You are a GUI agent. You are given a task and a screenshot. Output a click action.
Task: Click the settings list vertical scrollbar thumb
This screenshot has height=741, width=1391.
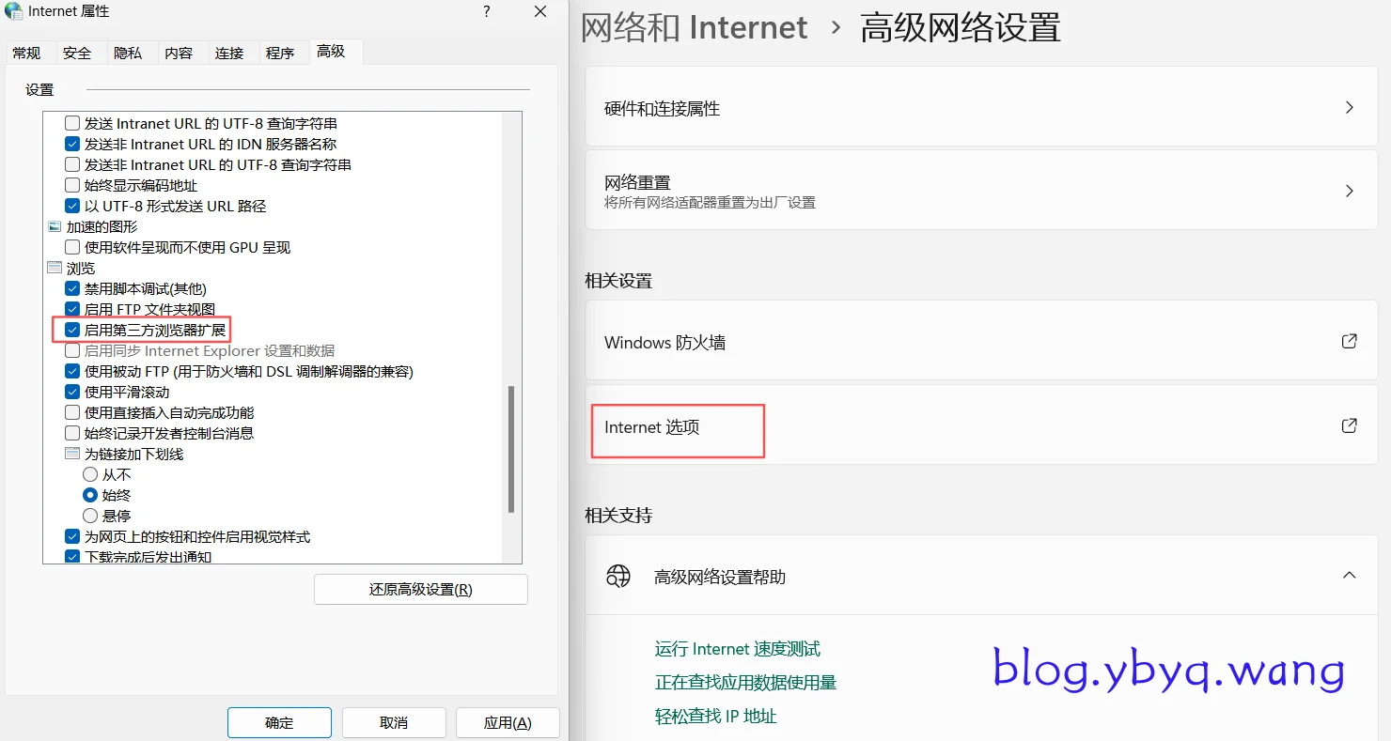point(511,449)
